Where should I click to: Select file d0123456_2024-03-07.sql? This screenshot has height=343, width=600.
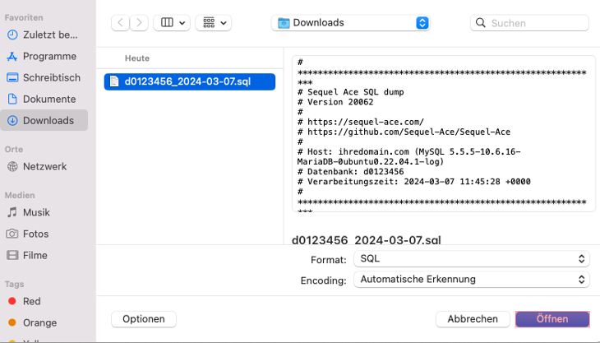click(x=190, y=81)
